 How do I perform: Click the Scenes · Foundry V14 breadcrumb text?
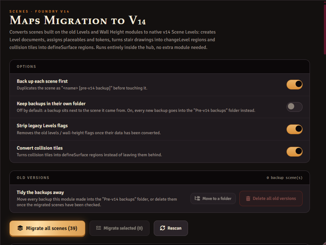(x=39, y=12)
